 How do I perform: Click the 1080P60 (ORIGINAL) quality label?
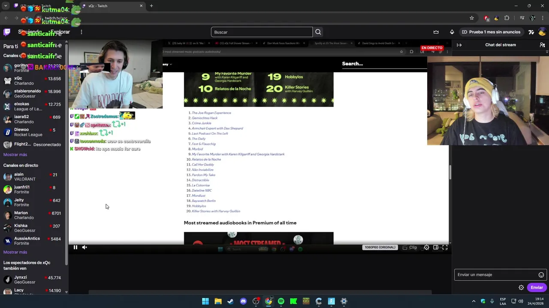(x=380, y=247)
